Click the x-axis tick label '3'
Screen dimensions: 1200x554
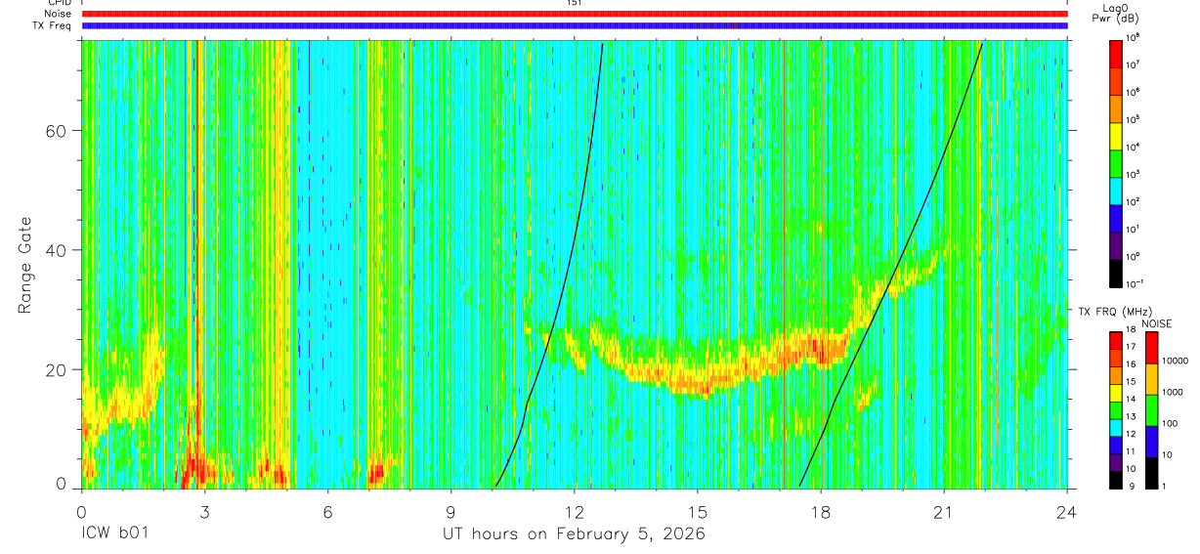coord(205,511)
